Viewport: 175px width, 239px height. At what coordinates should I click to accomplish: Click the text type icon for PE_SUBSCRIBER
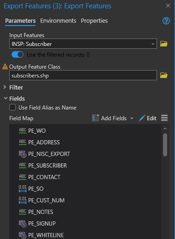[x=23, y=166]
